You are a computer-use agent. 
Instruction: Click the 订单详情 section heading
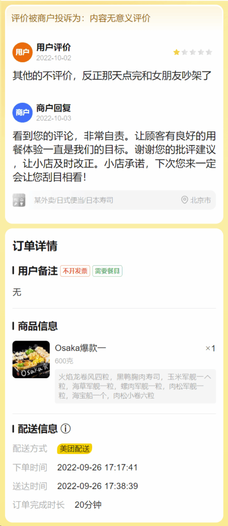[35, 246]
